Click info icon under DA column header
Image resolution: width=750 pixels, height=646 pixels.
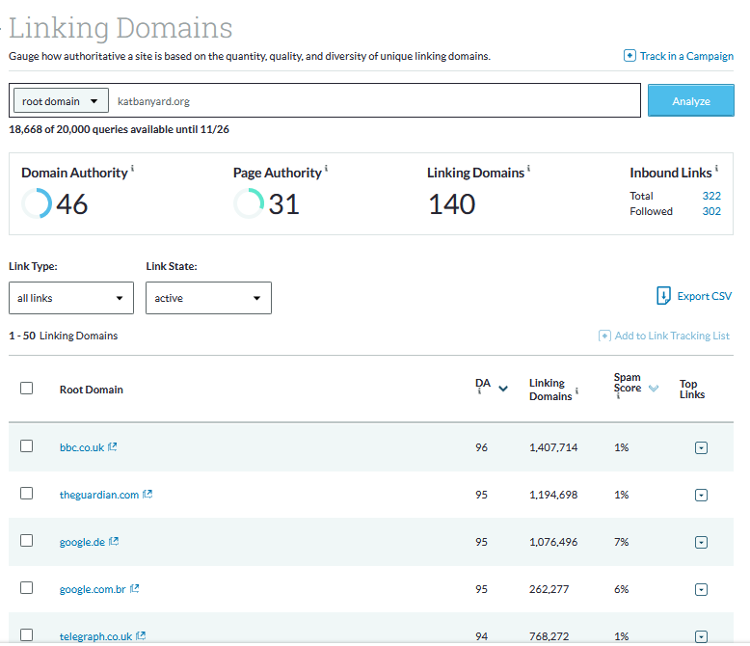479,391
